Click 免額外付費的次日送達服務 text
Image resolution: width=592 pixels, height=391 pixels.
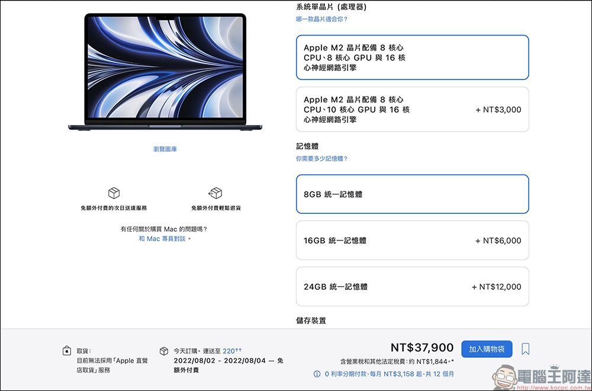[x=114, y=208]
